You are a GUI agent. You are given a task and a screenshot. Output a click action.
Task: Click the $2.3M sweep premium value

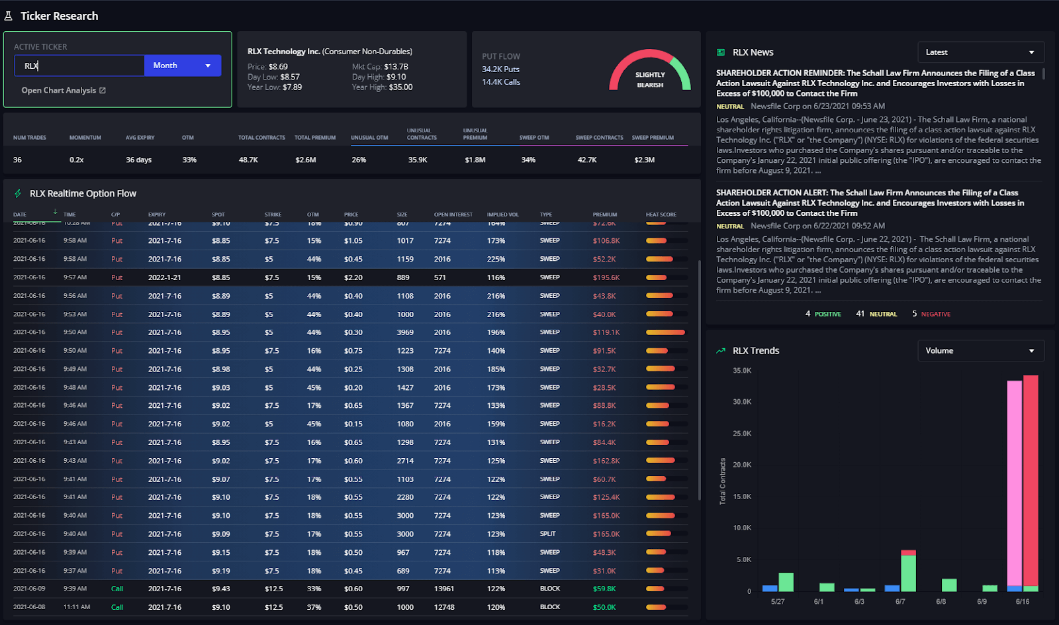click(645, 160)
